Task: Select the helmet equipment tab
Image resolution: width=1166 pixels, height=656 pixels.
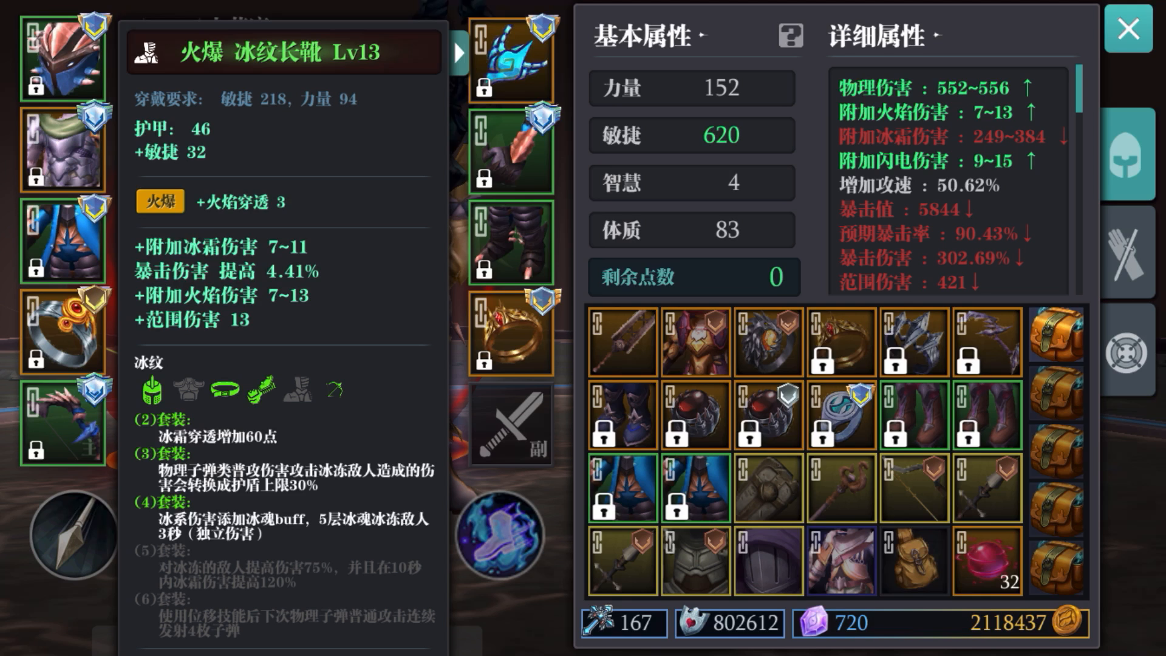Action: [x=1128, y=154]
